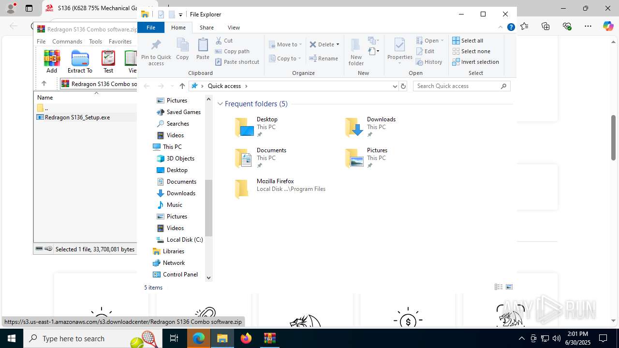
Task: Click Select none in the ribbon
Action: coord(471,51)
